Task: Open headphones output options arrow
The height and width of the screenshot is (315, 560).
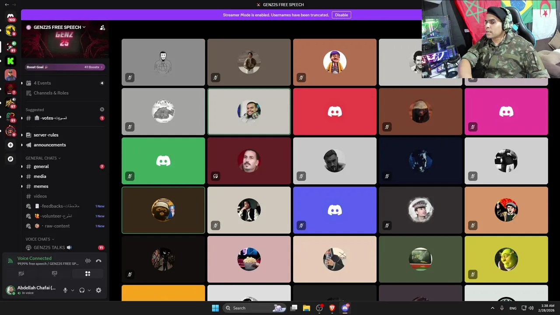Action: click(x=89, y=290)
